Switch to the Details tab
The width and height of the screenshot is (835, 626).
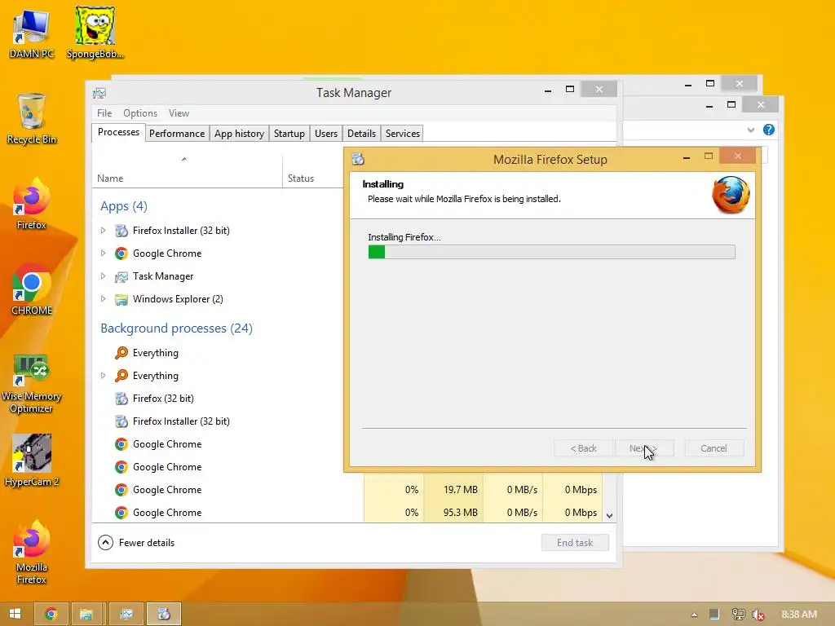click(361, 134)
